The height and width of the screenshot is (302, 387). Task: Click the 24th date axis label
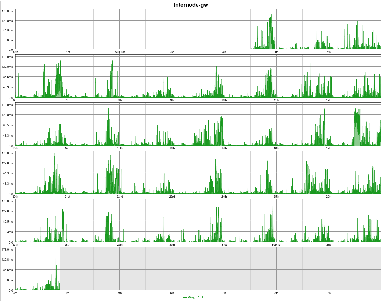[x=224, y=197]
